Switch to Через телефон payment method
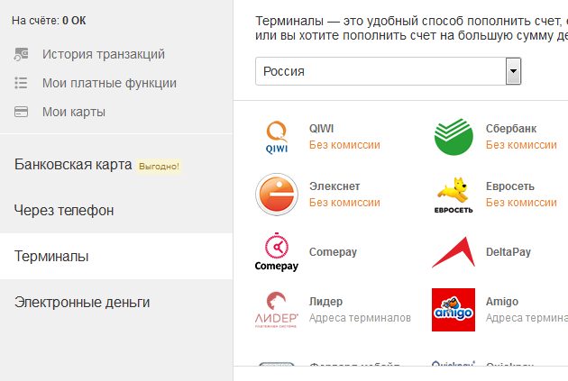568x381 pixels. click(x=64, y=210)
